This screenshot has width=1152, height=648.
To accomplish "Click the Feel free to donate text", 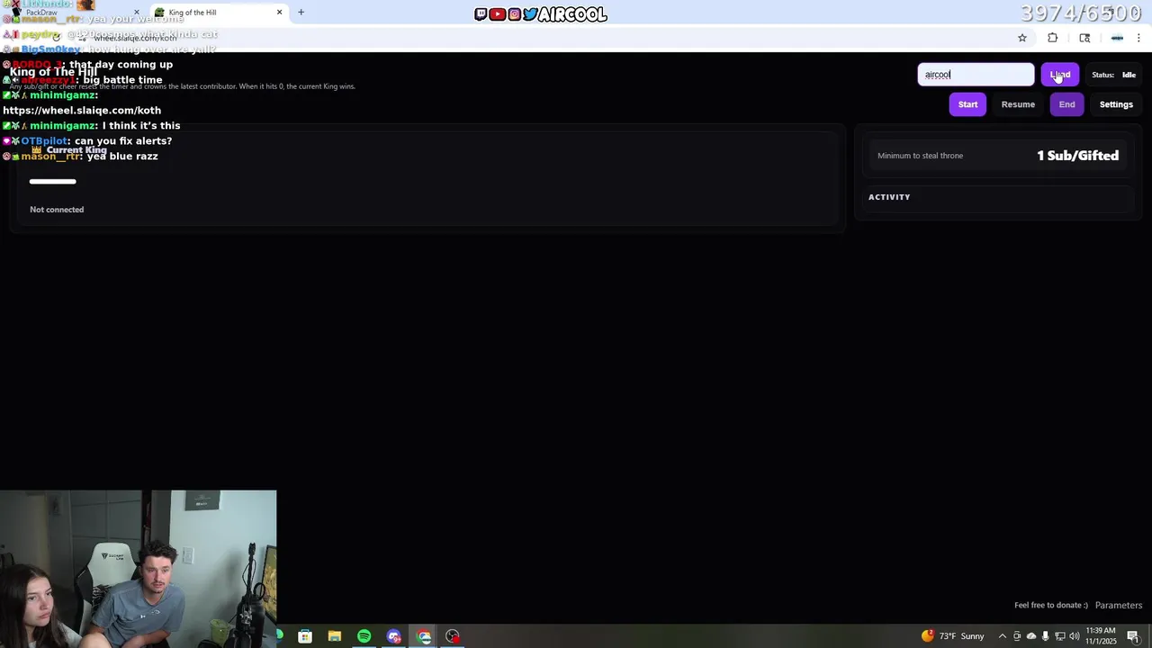I will coord(1051,605).
